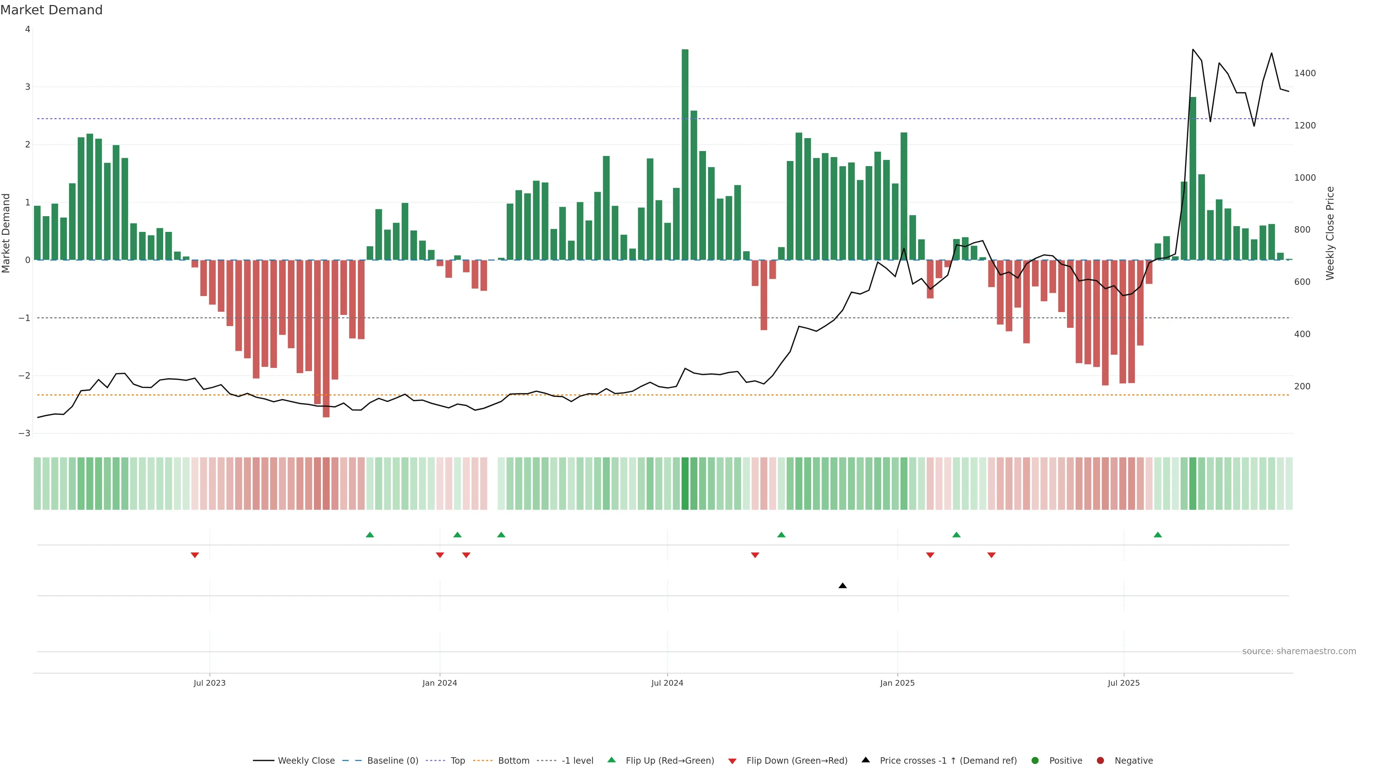This screenshot has width=1374, height=773.
Task: Click the black Price crosses -1 triangle marker
Action: click(842, 586)
